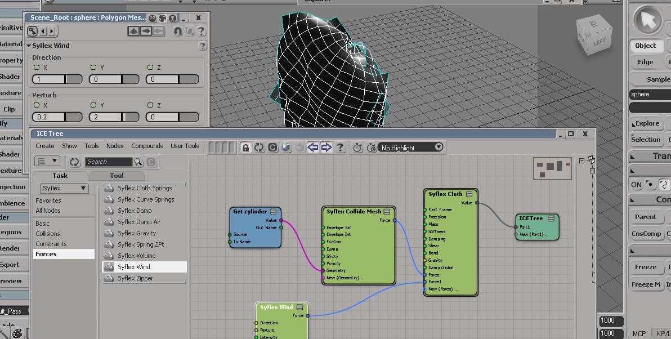
Task: Click the back arrow in the property editor
Action: point(146,31)
